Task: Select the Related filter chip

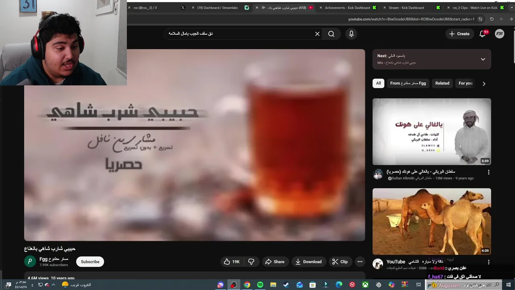Action: coord(442,83)
